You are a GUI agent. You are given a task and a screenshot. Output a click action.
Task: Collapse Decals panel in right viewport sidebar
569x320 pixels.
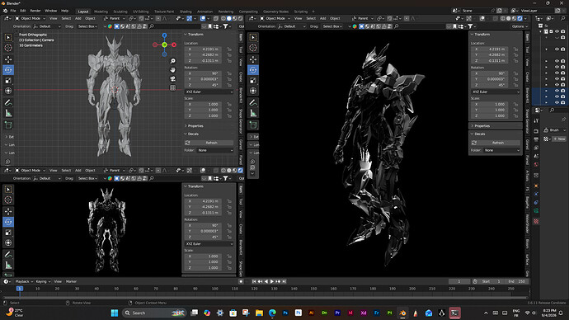click(x=479, y=134)
